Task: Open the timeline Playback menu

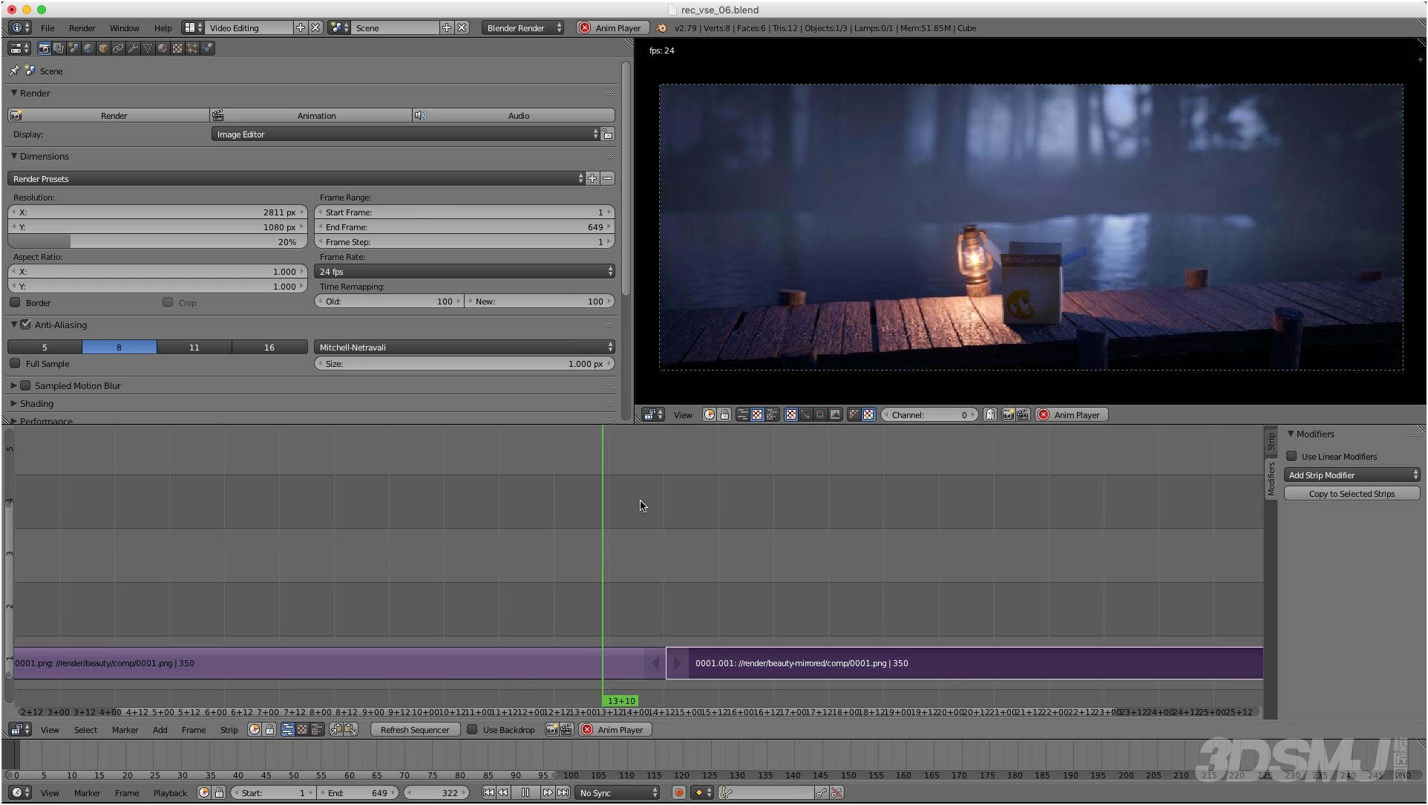Action: point(170,793)
